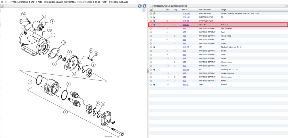Open the table options icon above Usage column
Image resolution: width=288 pixels, height=138 pixels.
click(x=286, y=6)
